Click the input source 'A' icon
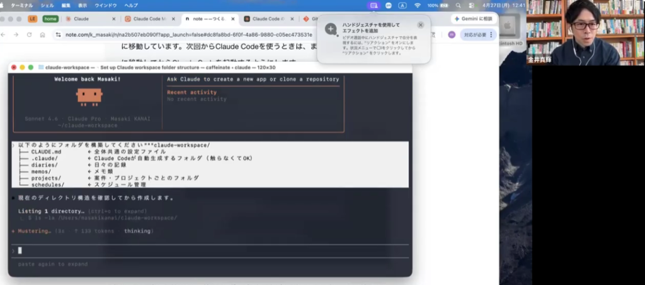645x285 pixels. click(x=402, y=5)
